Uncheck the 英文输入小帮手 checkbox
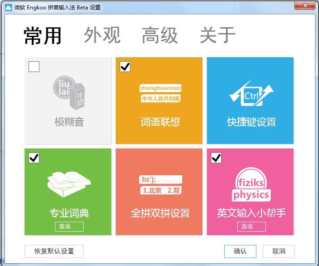The height and width of the screenshot is (266, 319). click(x=216, y=158)
